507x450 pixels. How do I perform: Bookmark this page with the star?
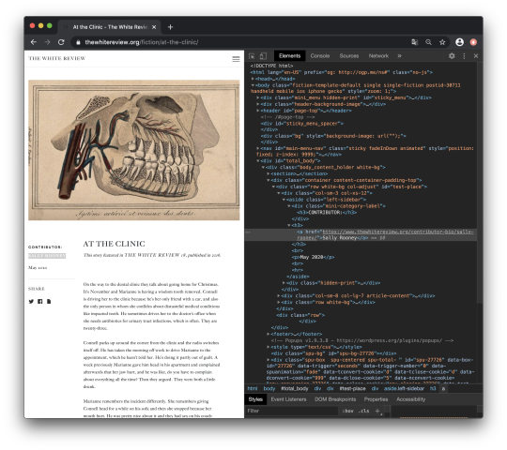442,42
